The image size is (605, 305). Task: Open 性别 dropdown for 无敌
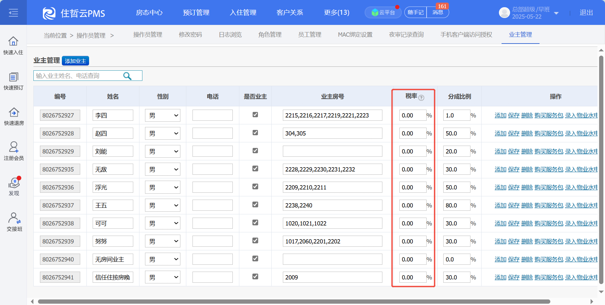pos(163,170)
